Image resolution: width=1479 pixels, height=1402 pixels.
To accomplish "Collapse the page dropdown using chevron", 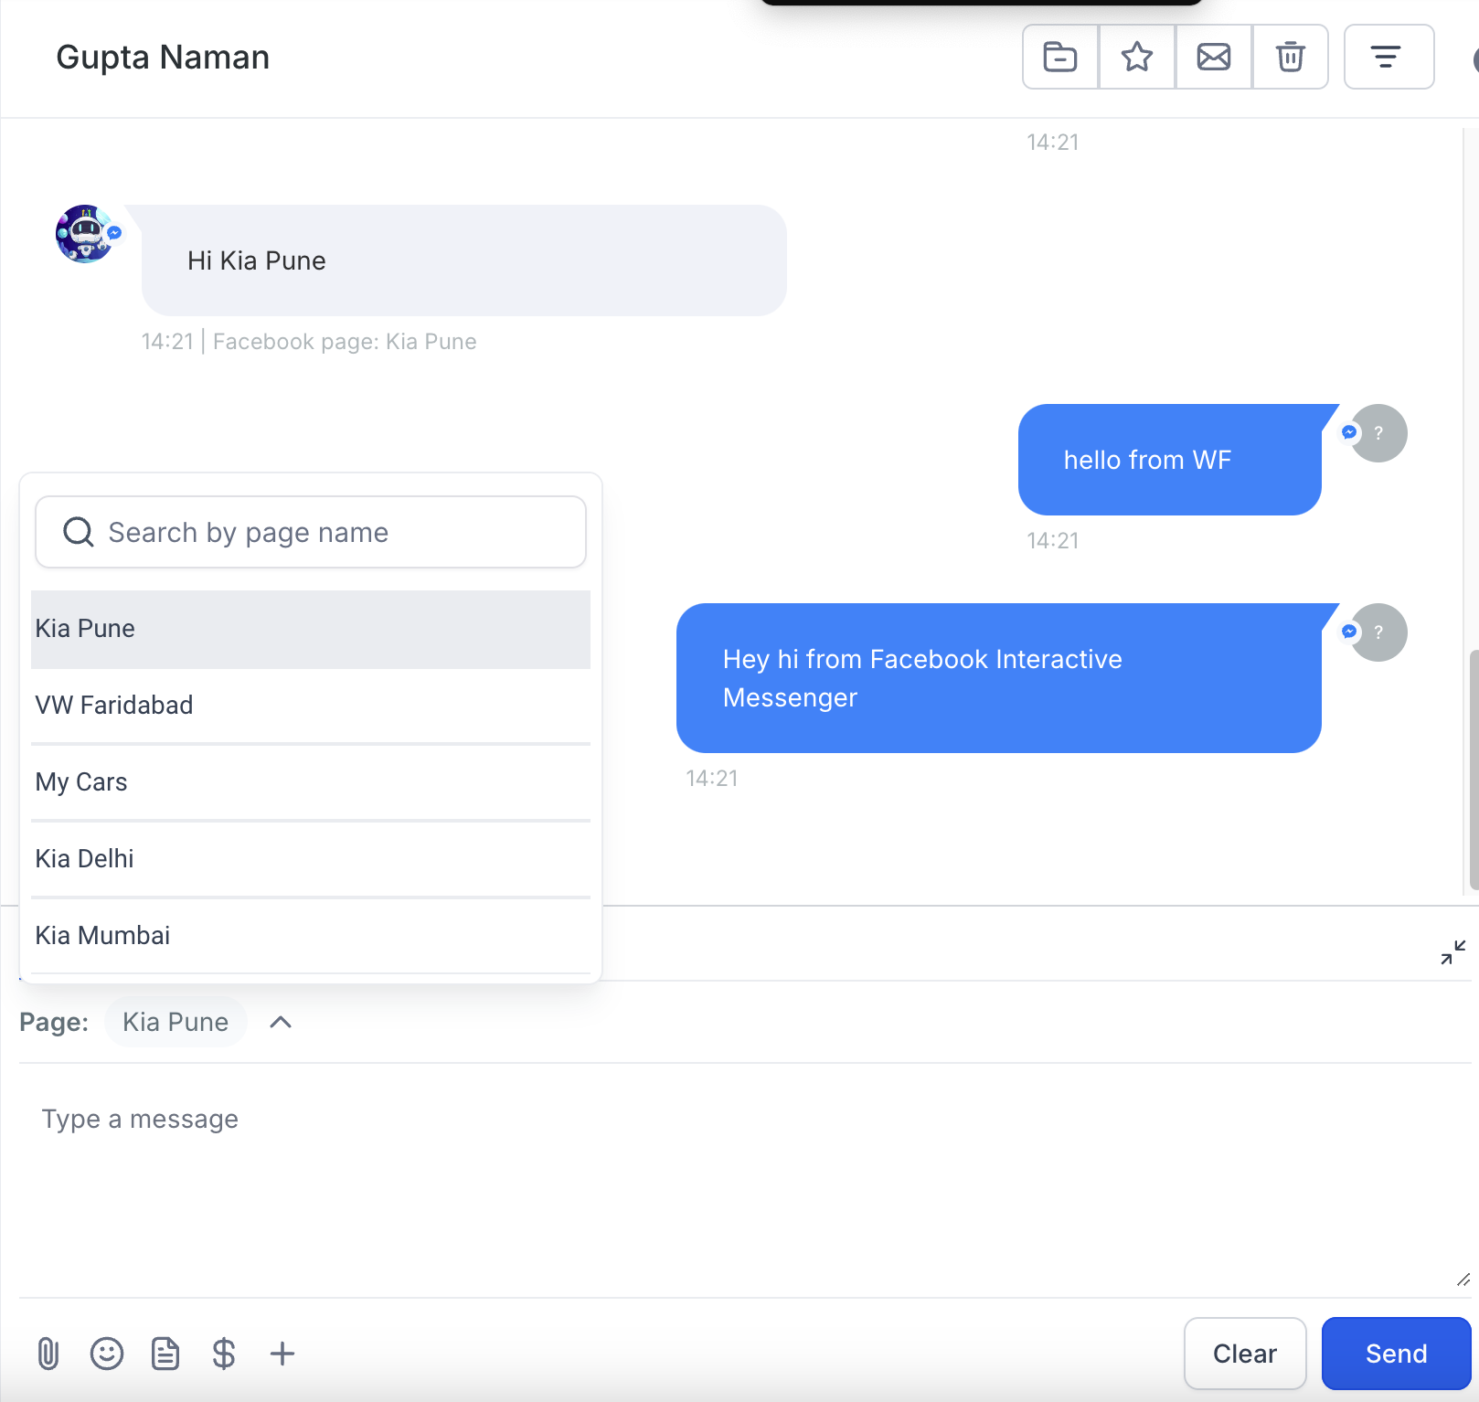I will point(281,1022).
